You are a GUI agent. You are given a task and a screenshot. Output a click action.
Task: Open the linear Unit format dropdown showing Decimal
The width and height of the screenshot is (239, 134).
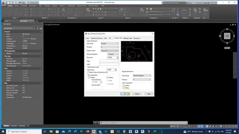point(110,44)
